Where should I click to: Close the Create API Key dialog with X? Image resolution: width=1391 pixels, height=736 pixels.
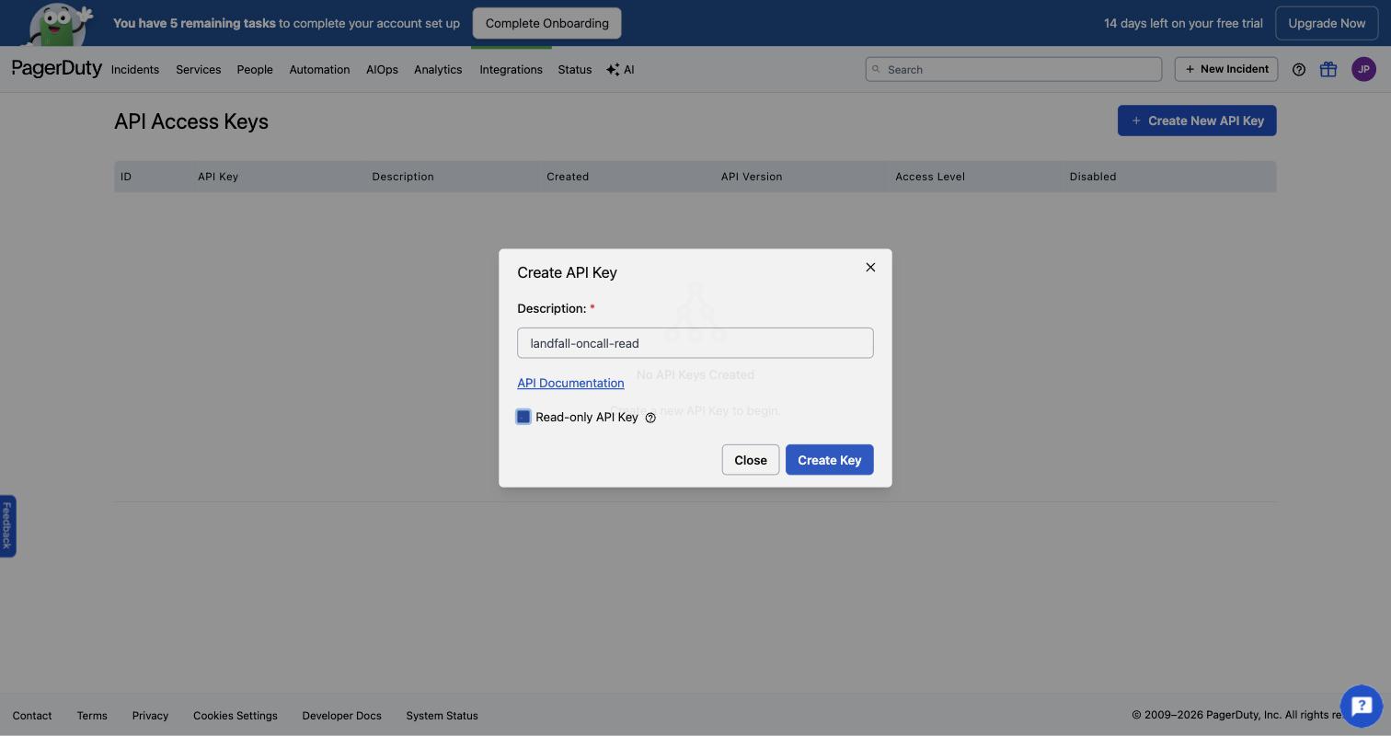coord(870,268)
